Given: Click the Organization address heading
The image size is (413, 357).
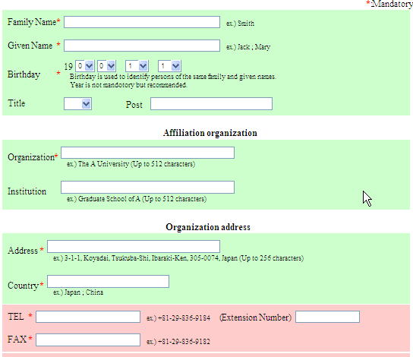Looking at the screenshot, I should (x=208, y=227).
